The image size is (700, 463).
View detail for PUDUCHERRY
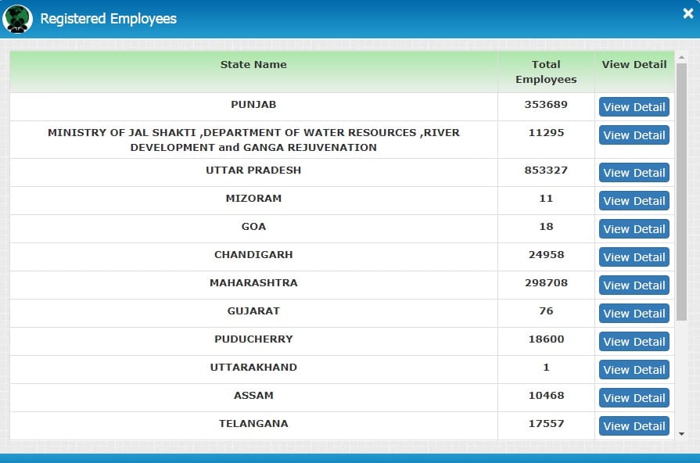click(x=634, y=341)
